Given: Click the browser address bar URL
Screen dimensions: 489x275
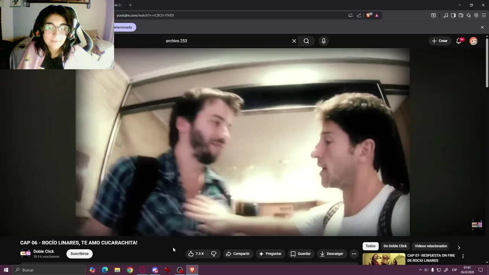Looking at the screenshot, I should [x=145, y=15].
